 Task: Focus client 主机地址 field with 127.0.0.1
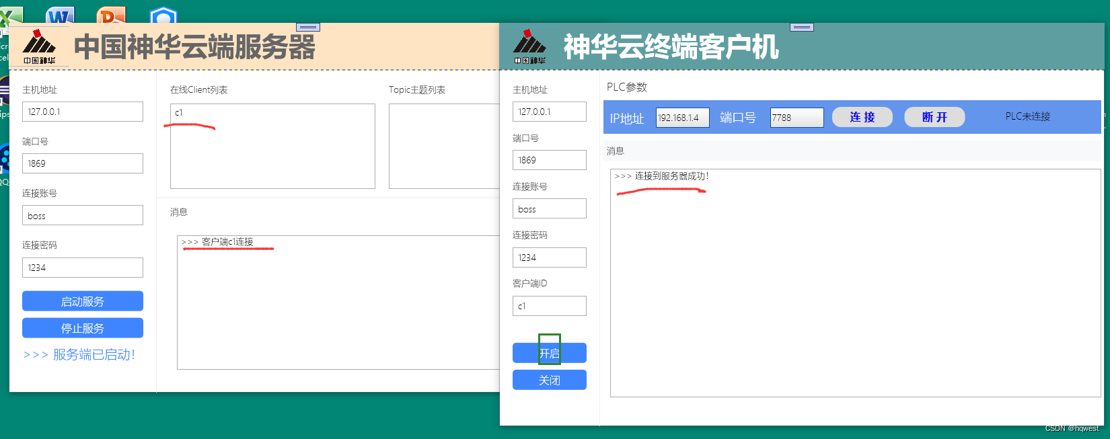[550, 112]
